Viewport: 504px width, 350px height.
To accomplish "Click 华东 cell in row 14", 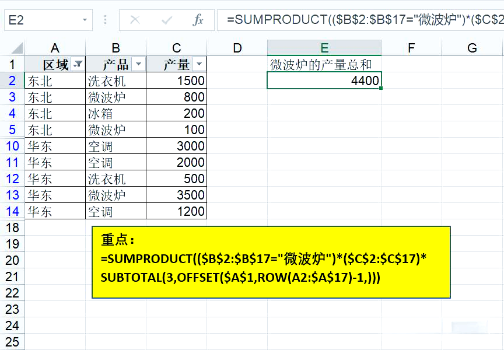I will pos(55,212).
